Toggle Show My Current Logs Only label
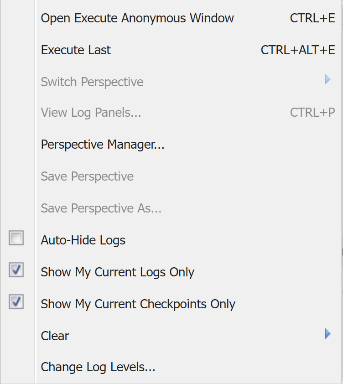This screenshot has height=384, width=343. (x=118, y=272)
